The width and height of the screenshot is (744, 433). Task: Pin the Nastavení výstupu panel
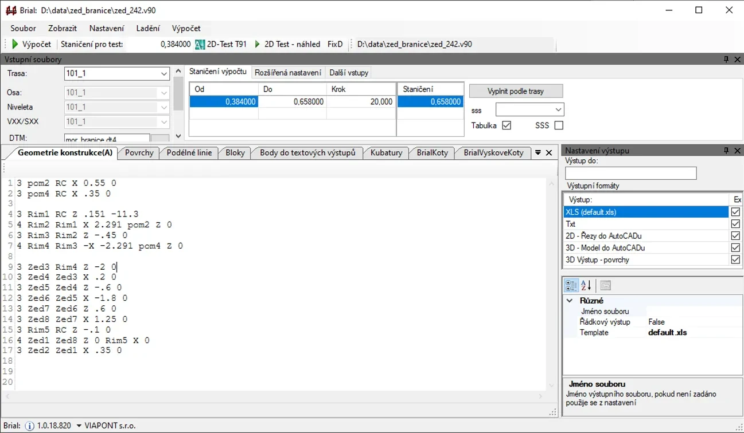pos(726,151)
